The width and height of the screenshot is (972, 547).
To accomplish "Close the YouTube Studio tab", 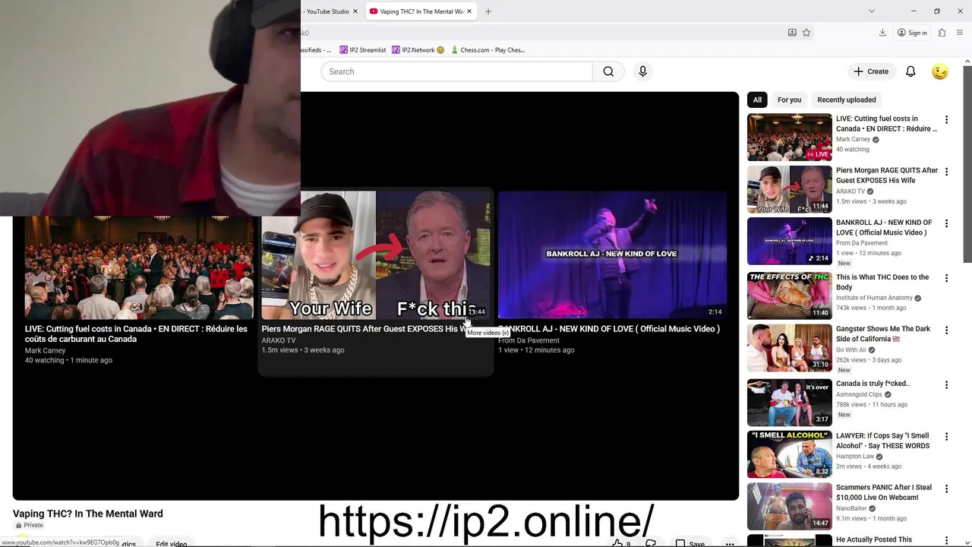I will pos(355,11).
